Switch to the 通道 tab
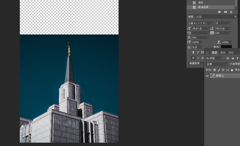The width and height of the screenshot is (240, 146). click(x=223, y=53)
